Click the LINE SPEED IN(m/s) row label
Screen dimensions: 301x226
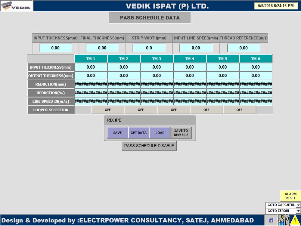click(x=51, y=101)
